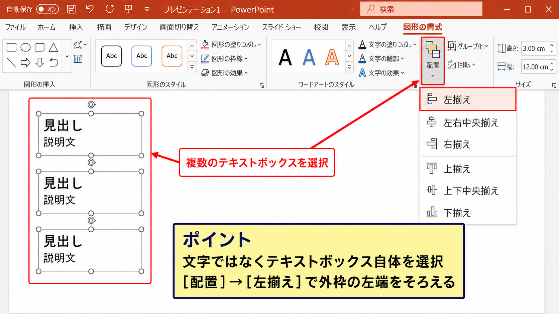The width and height of the screenshot is (559, 314).
Task: Open Quick Access Toolbar customize dropdown
Action: [x=147, y=9]
